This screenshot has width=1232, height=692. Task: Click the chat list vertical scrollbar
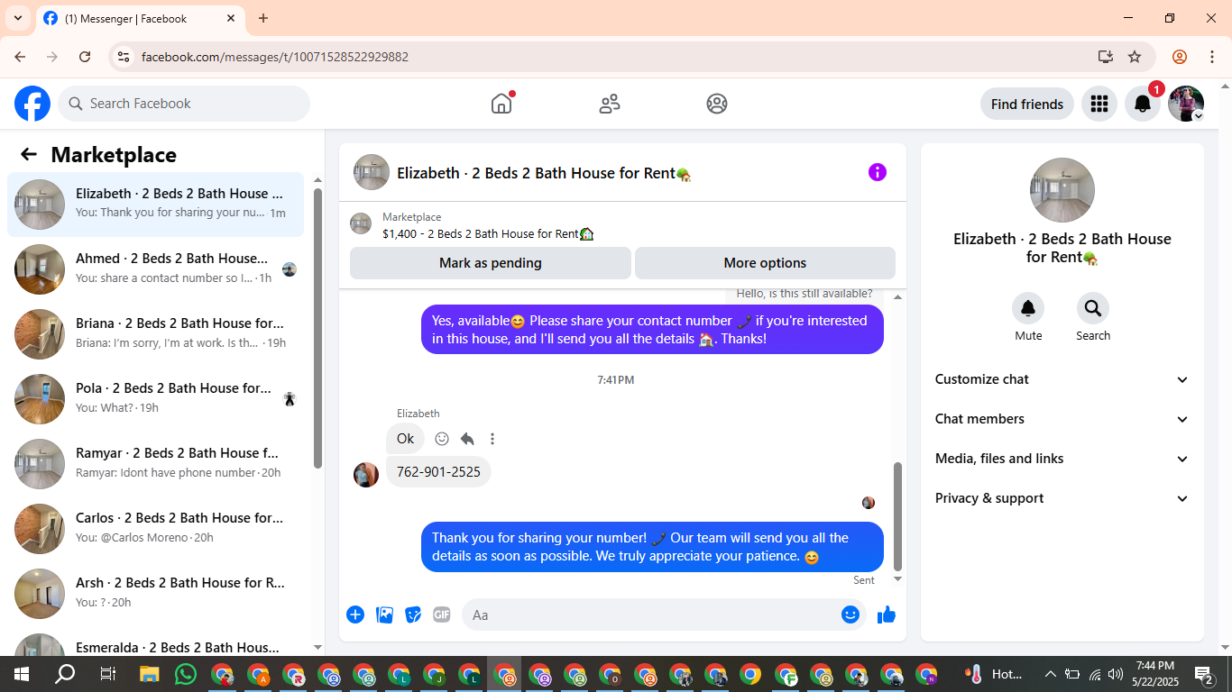coord(317,328)
